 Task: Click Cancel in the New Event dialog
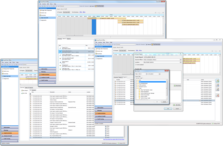[164, 102]
